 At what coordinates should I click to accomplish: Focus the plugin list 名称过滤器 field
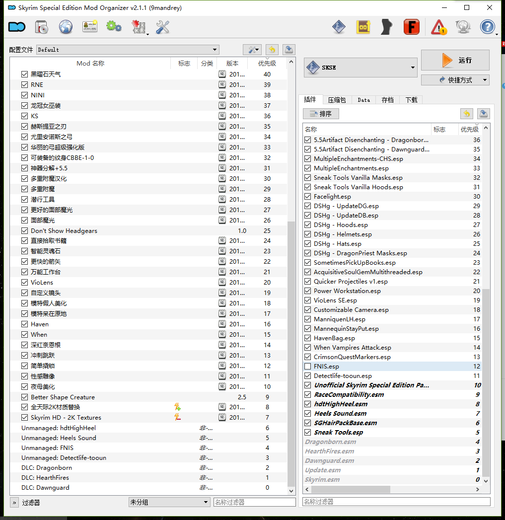(396, 502)
